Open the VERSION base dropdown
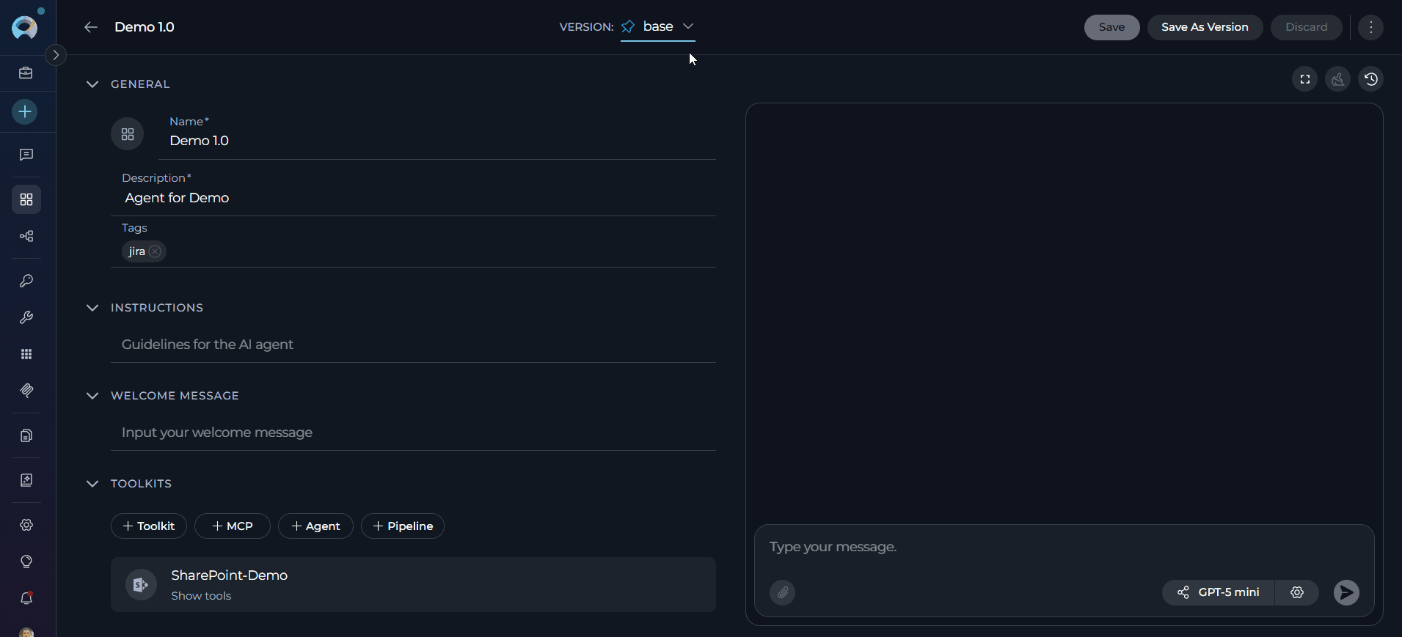 tap(658, 27)
